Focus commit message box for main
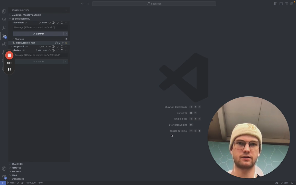 40,27
